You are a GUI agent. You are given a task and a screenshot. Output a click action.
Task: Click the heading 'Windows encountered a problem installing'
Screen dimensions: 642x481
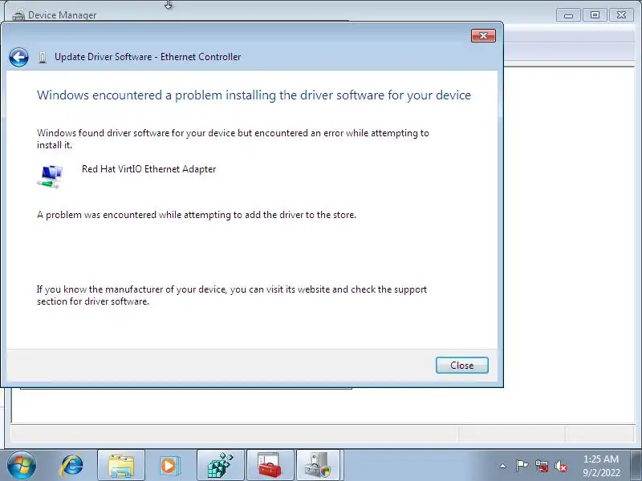click(254, 95)
